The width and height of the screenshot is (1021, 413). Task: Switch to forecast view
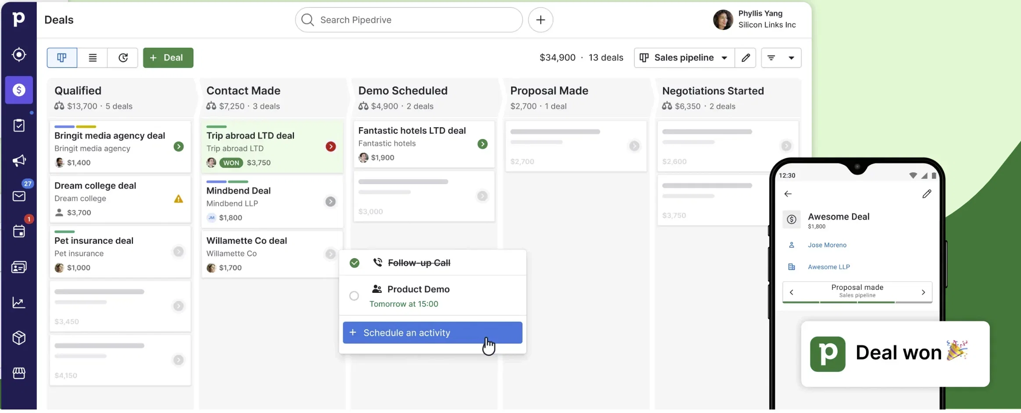click(123, 58)
